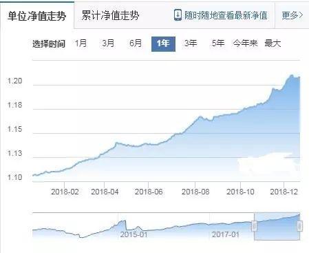Select the 最大 time range
The height and width of the screenshot is (253, 309).
click(273, 43)
